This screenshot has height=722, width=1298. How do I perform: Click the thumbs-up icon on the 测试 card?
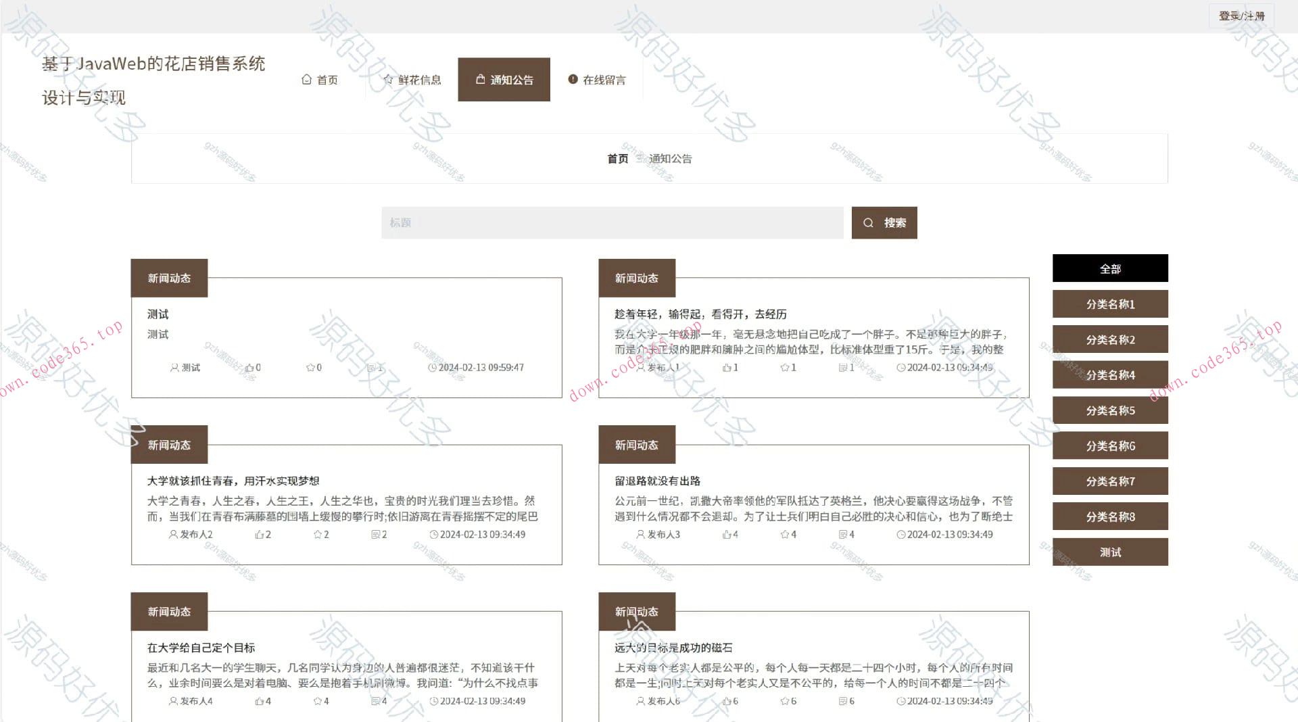tap(247, 367)
